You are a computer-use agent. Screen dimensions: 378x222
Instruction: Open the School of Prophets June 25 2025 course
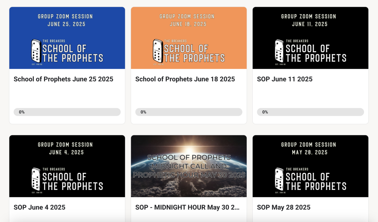click(63, 79)
